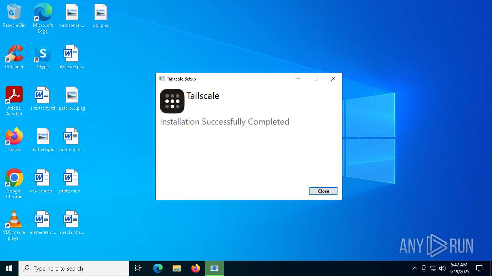Click the Tailscale Setup title bar icon

pos(162,79)
